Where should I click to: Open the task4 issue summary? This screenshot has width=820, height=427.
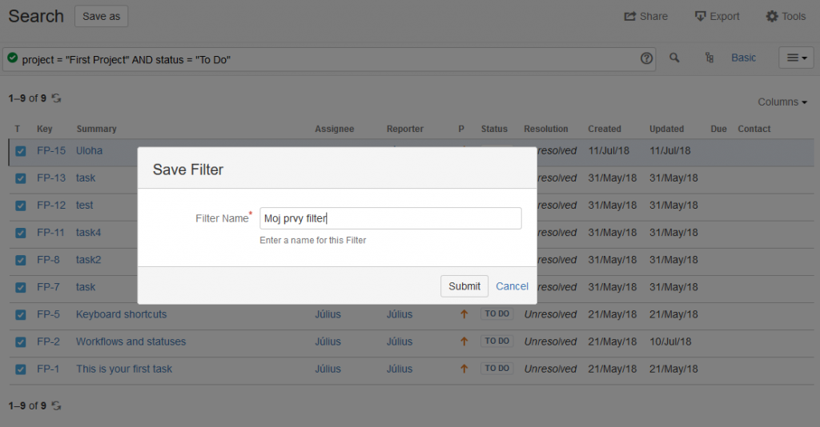[x=88, y=233]
